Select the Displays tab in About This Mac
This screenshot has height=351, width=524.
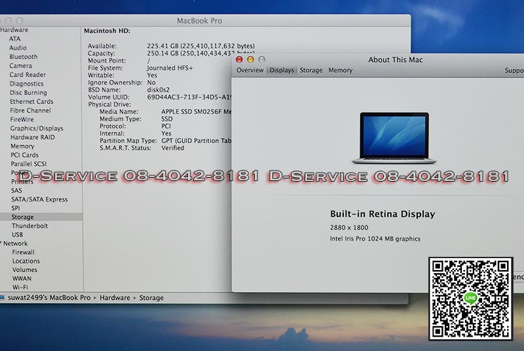tap(282, 71)
